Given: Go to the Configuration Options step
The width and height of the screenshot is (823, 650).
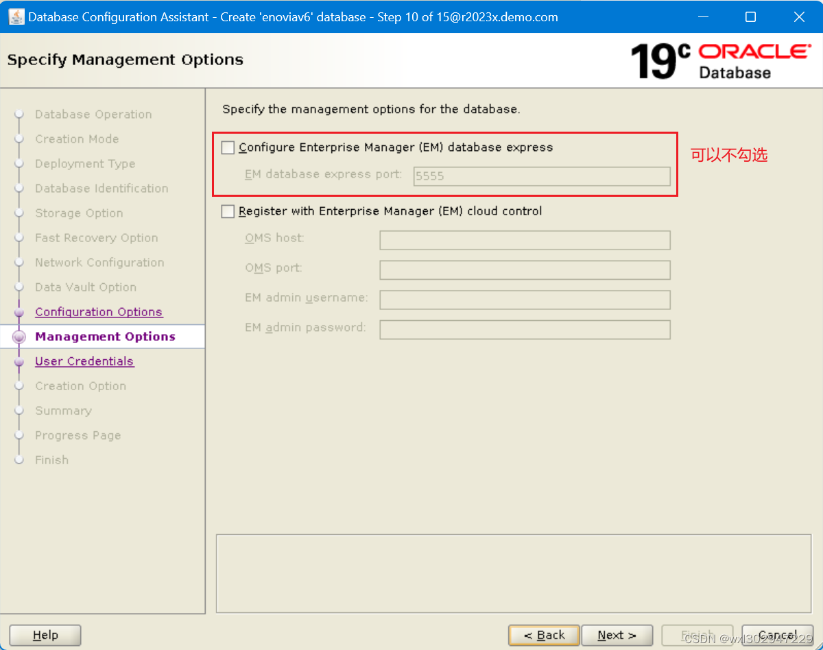Looking at the screenshot, I should pyautogui.click(x=99, y=312).
